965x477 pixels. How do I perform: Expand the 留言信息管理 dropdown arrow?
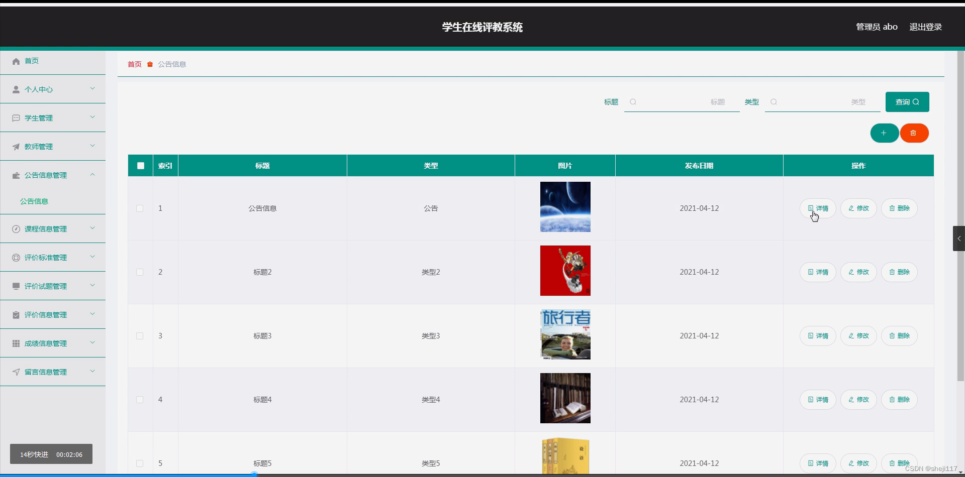tap(92, 371)
